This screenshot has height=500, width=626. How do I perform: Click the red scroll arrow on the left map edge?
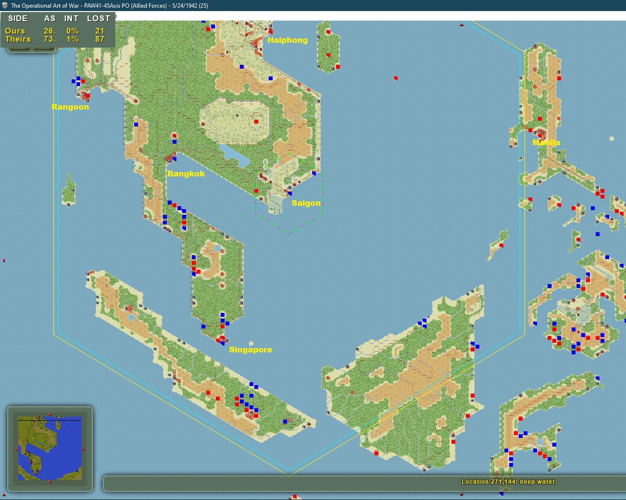point(4,260)
